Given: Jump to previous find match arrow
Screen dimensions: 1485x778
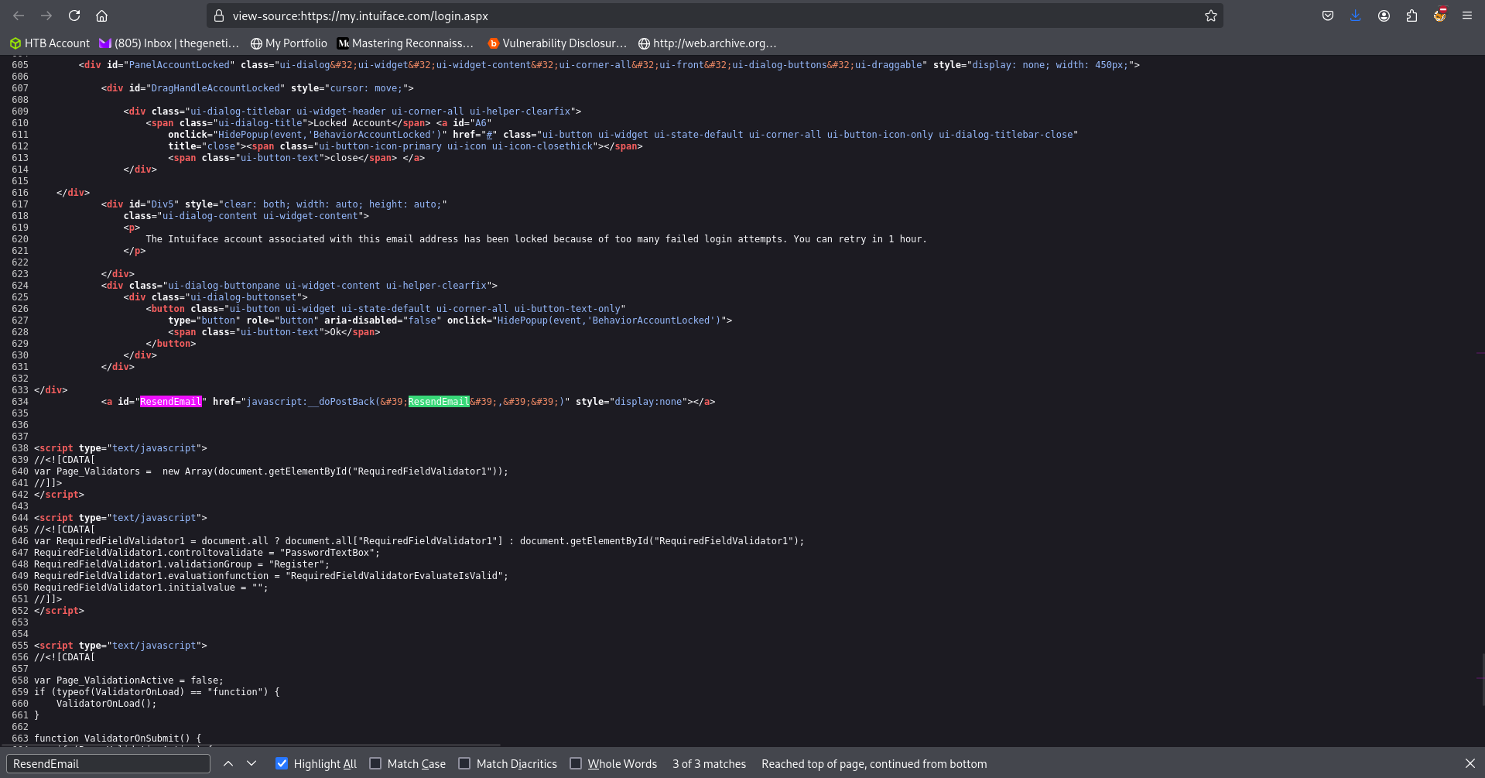Looking at the screenshot, I should tap(228, 763).
